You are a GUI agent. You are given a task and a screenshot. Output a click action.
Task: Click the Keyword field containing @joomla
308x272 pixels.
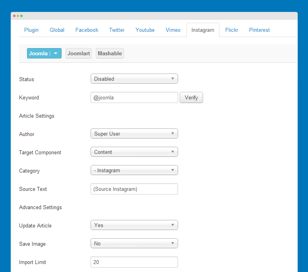coord(134,97)
